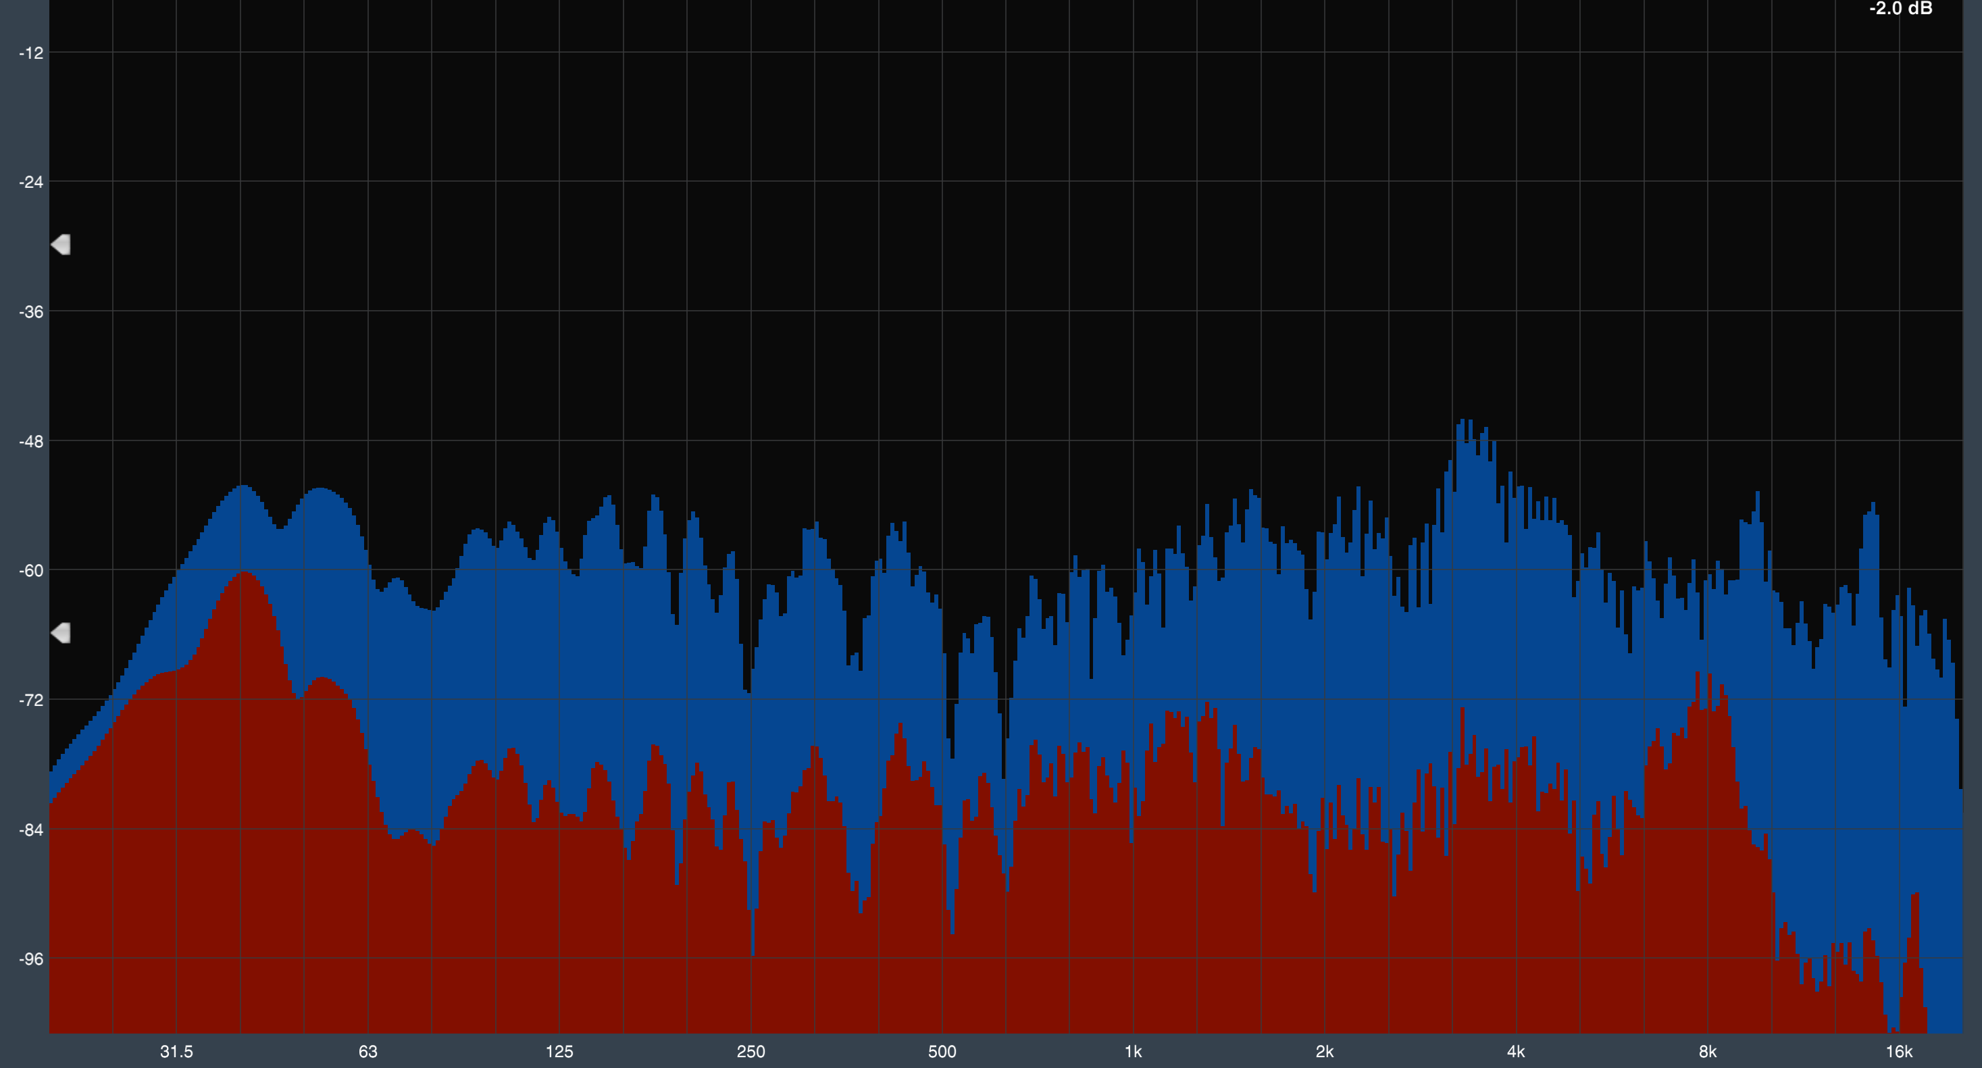Image resolution: width=1982 pixels, height=1068 pixels.
Task: Click the -72 dB scale label
Action: (31, 701)
